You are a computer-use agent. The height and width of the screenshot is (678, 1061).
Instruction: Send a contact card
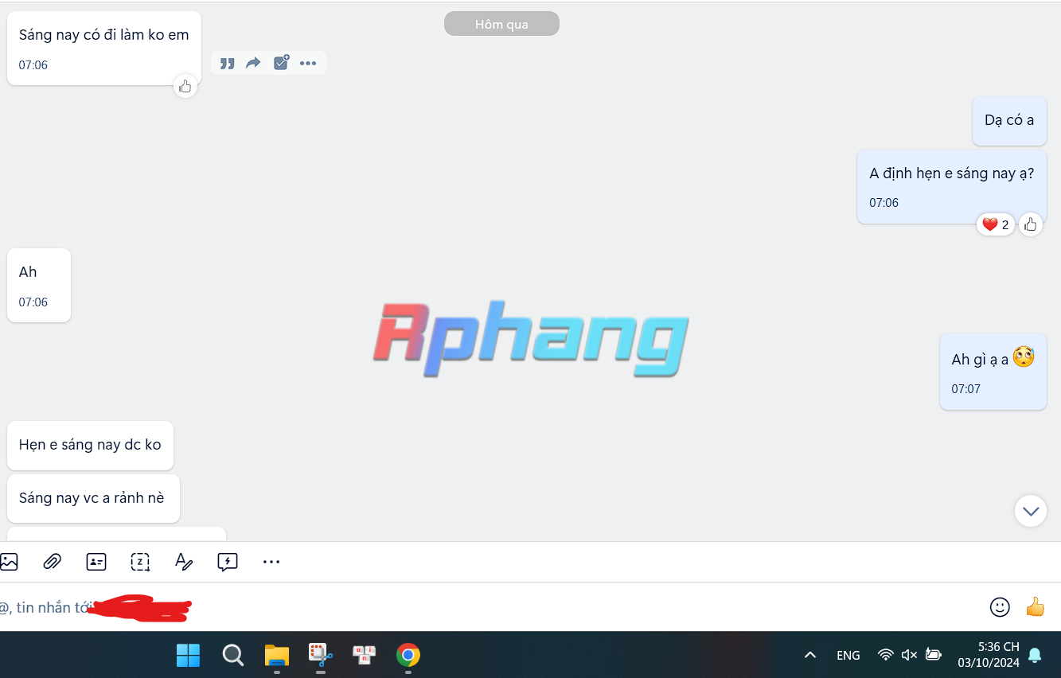[x=96, y=562]
